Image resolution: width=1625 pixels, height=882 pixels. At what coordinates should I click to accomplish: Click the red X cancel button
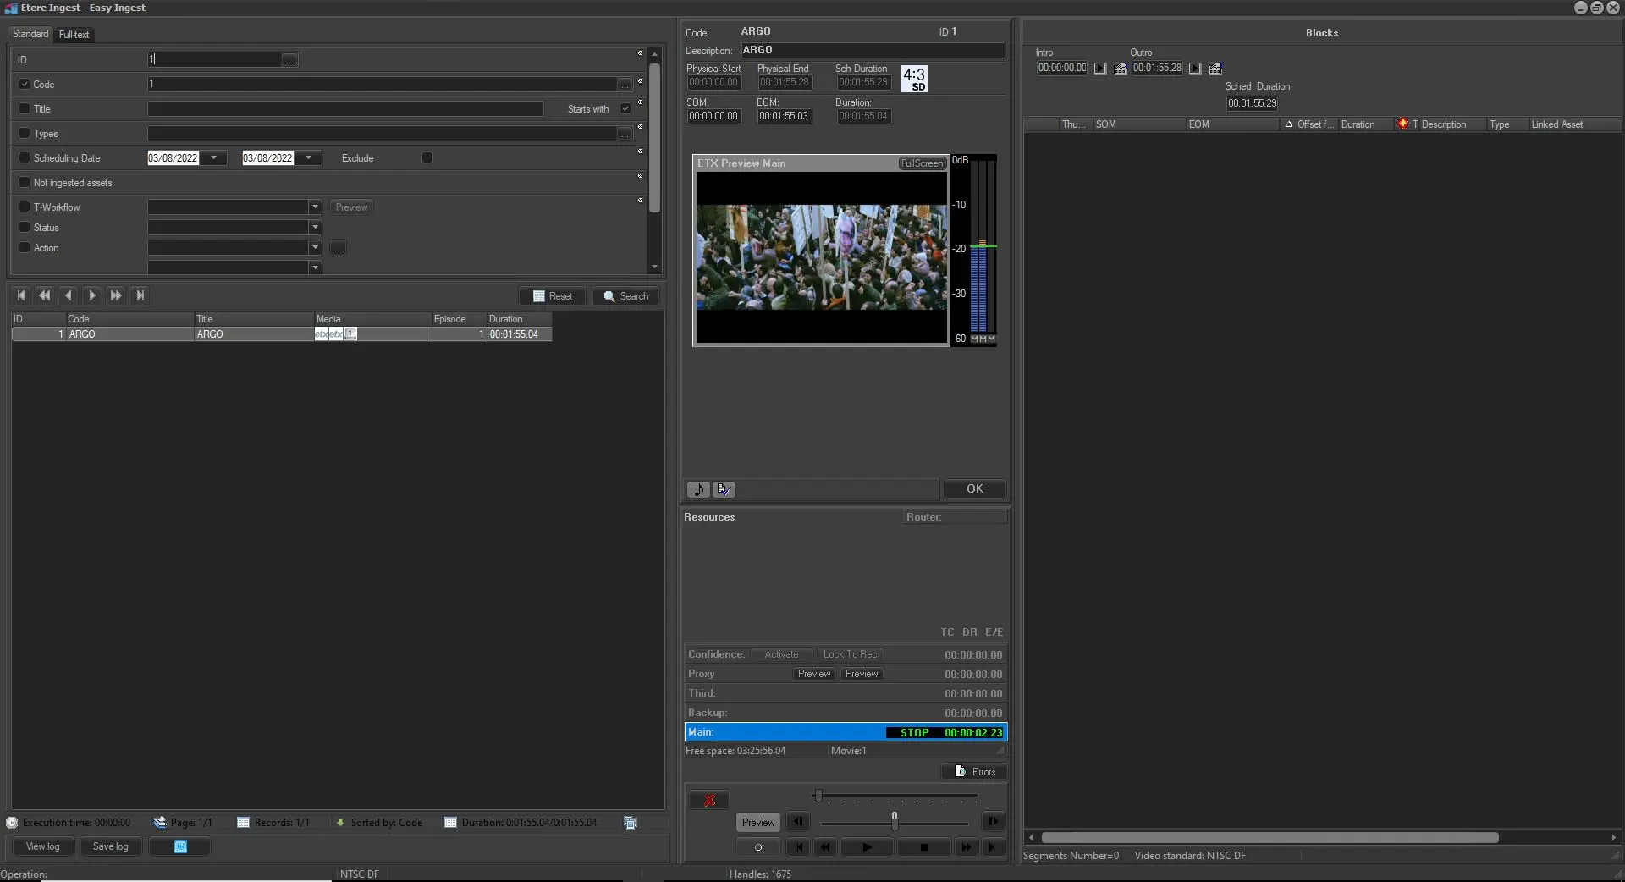click(709, 801)
